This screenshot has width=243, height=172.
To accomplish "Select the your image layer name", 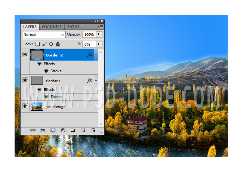I will click(55, 107).
